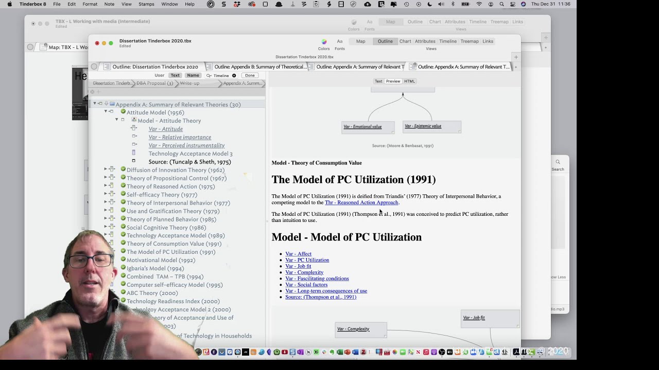This screenshot has width=659, height=370.
Task: Click the green badge on Attitude Model
Action: coord(123,112)
